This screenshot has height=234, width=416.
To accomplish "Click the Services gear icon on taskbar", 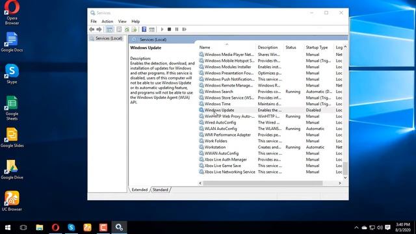I will pos(119,227).
